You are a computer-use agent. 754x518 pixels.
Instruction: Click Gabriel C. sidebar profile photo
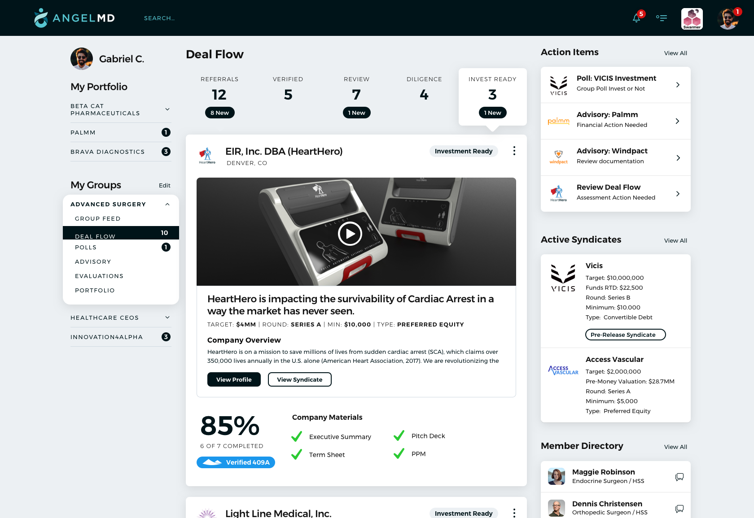click(82, 59)
